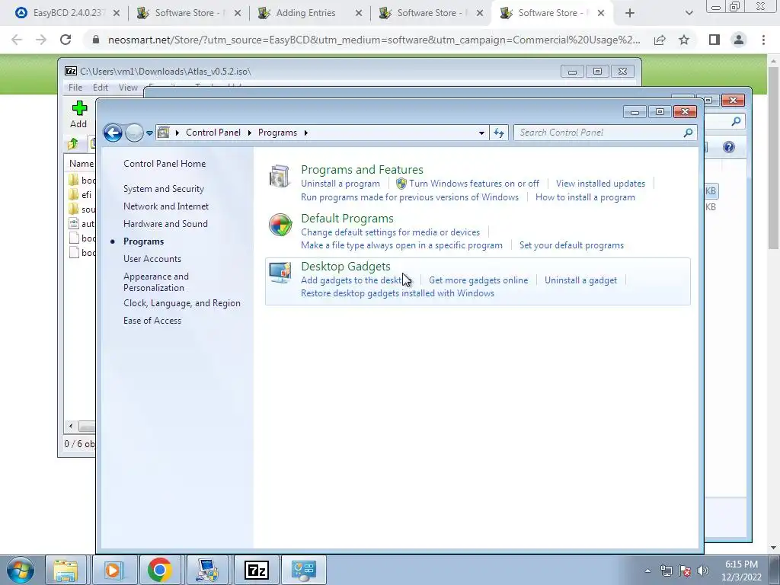The height and width of the screenshot is (585, 780).
Task: Click the refresh icon beside the address bar
Action: [x=499, y=133]
